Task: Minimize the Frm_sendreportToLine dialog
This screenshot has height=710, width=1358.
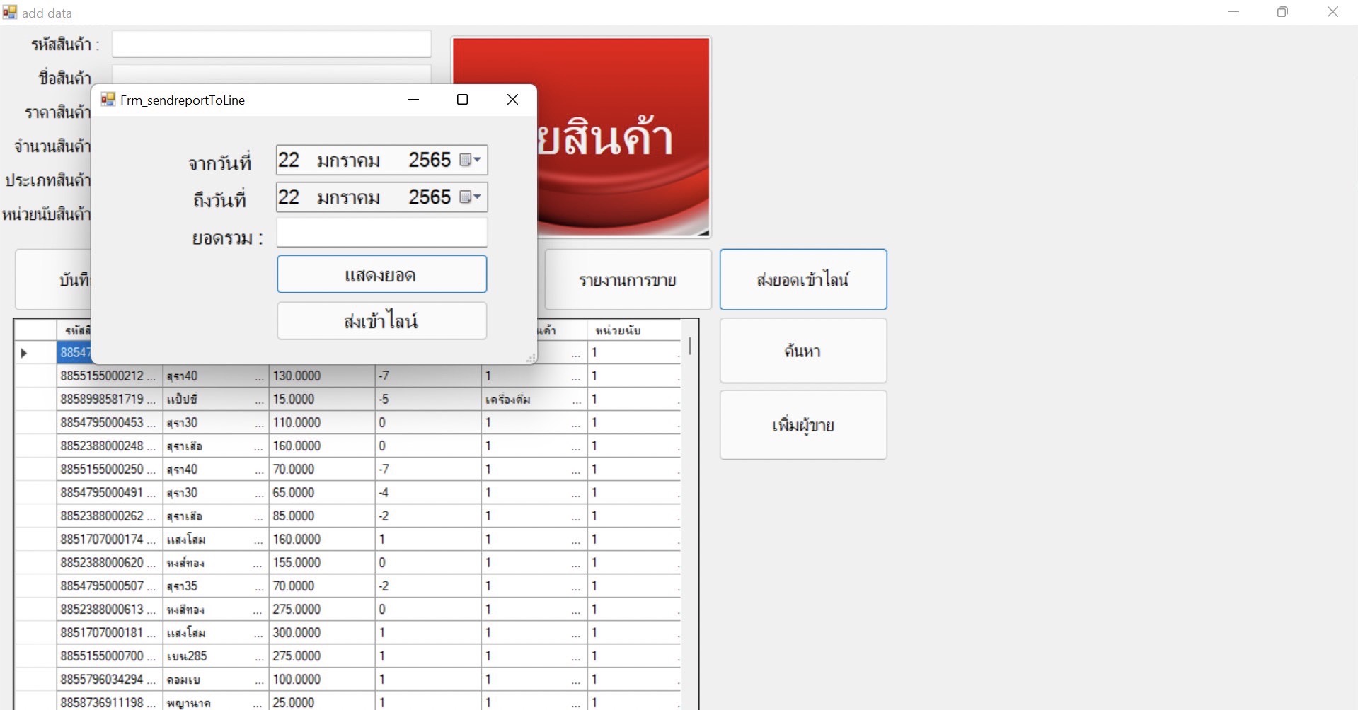Action: point(414,100)
